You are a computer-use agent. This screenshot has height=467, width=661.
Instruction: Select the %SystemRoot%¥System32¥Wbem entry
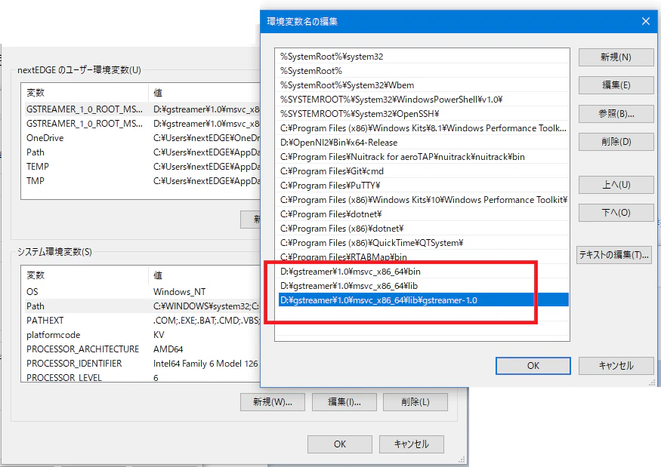coord(422,85)
